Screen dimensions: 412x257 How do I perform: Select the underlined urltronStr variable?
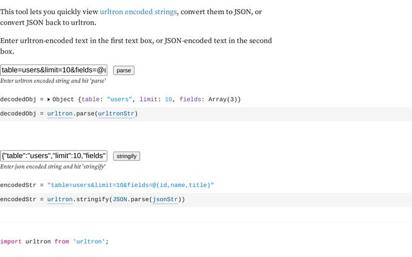click(116, 114)
